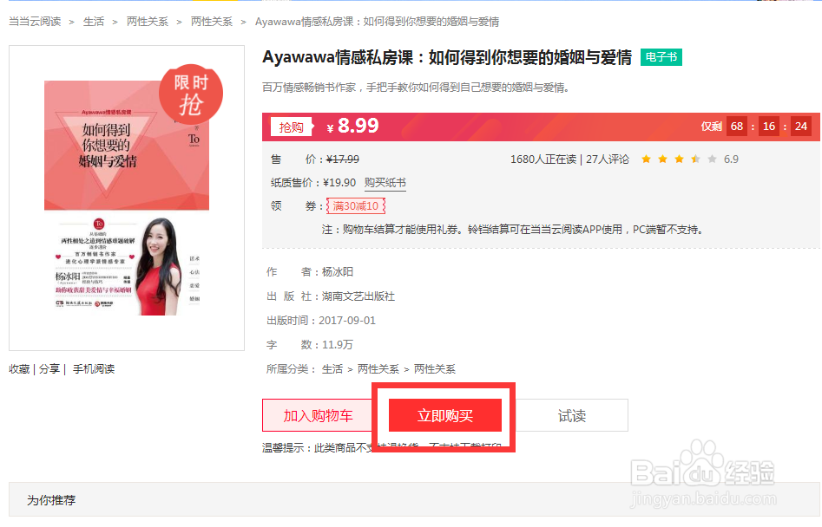Viewport: 822px width, 527px height.
Task: Click author name 杨冰阳
Action: pyautogui.click(x=338, y=272)
